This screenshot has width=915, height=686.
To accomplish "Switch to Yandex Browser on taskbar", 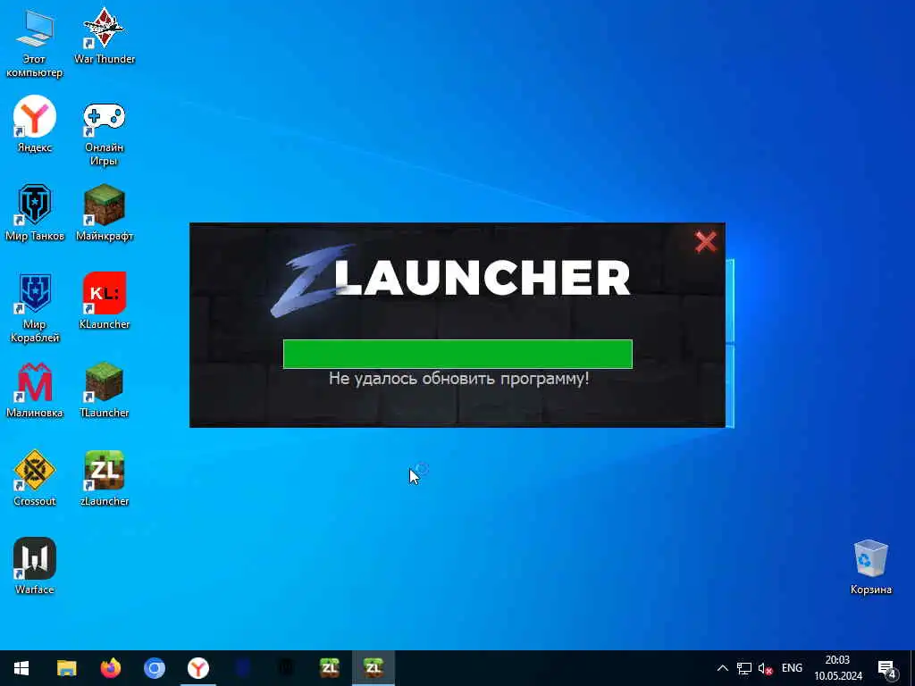I will (x=197, y=668).
